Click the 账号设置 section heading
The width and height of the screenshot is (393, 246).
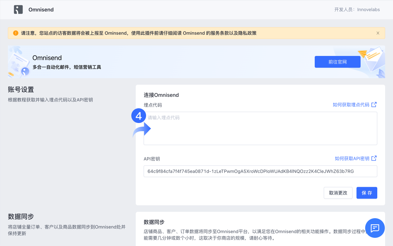[x=21, y=89]
